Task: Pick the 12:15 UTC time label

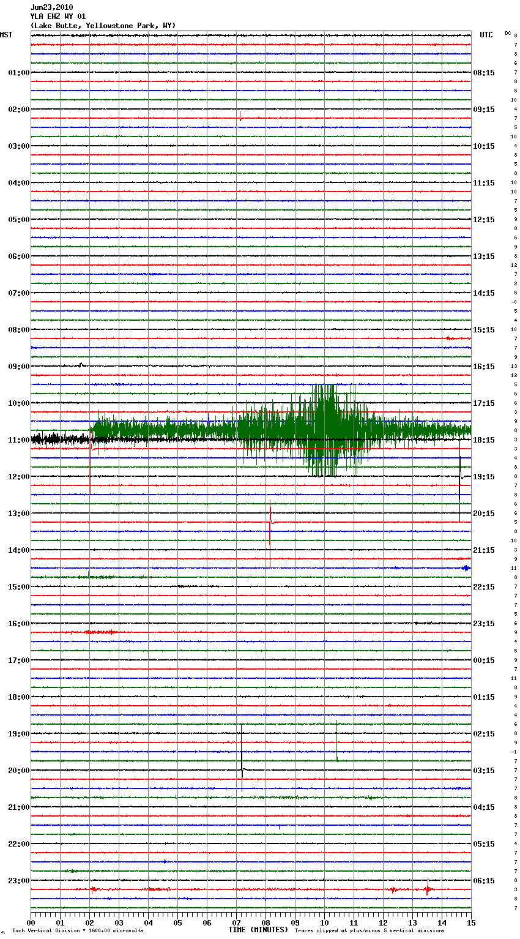Action: (x=484, y=220)
